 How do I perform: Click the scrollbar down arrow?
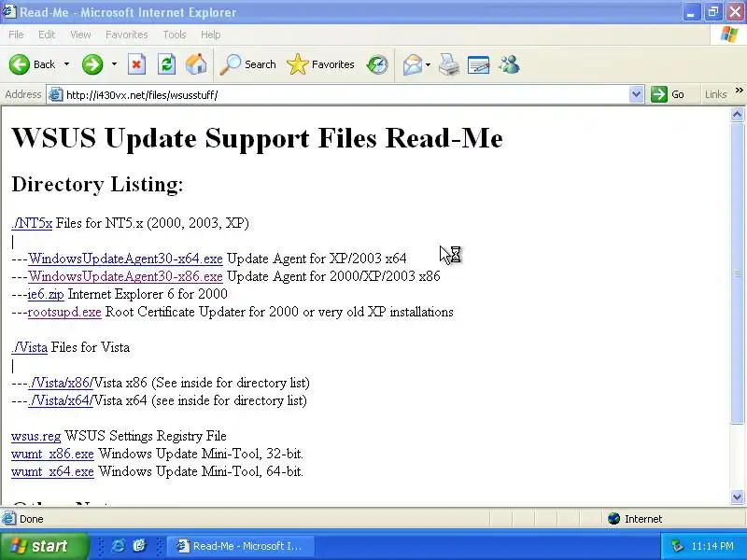737,497
